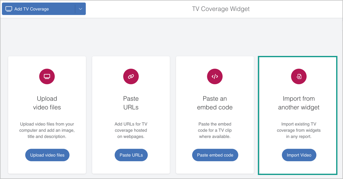Click the 'Add URLs for TV coverage' description
343x179 pixels.
point(131,130)
